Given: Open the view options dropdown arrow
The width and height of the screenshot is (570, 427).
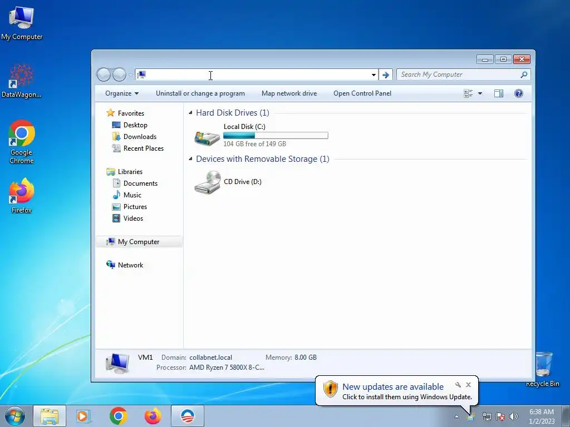Looking at the screenshot, I should click(480, 93).
